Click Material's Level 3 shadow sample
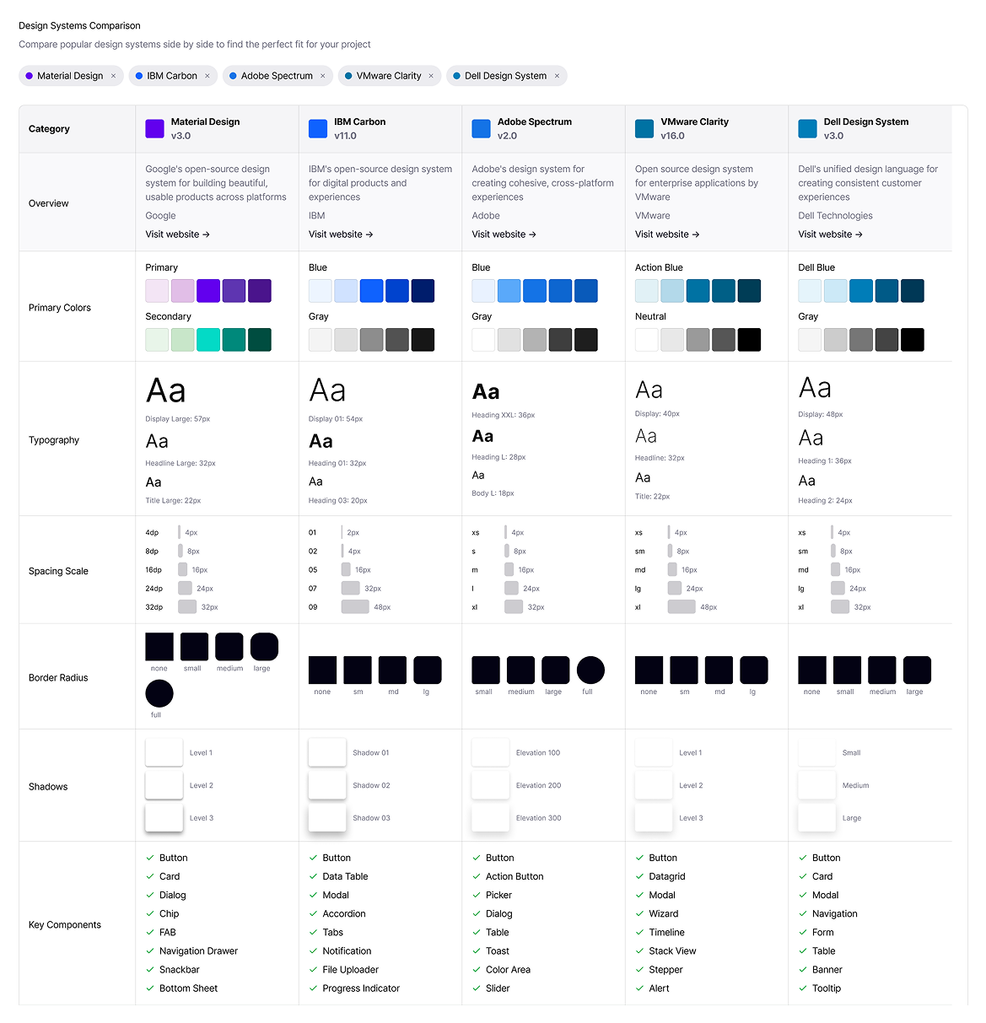Viewport: 986px width, 1023px height. [x=164, y=818]
